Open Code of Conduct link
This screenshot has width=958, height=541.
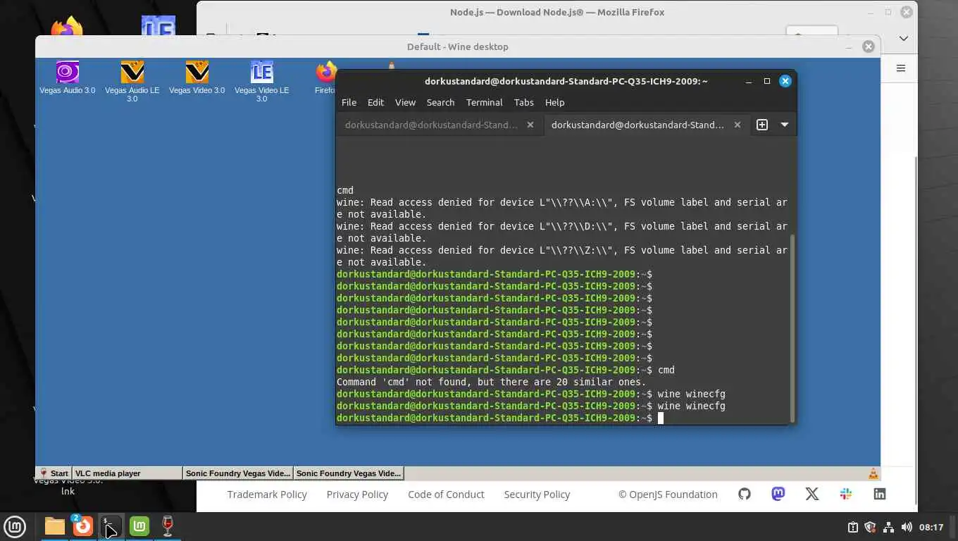coord(446,495)
